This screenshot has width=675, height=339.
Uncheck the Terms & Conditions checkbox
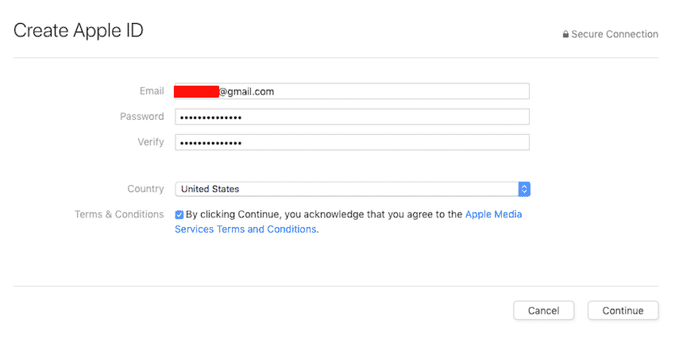click(179, 214)
